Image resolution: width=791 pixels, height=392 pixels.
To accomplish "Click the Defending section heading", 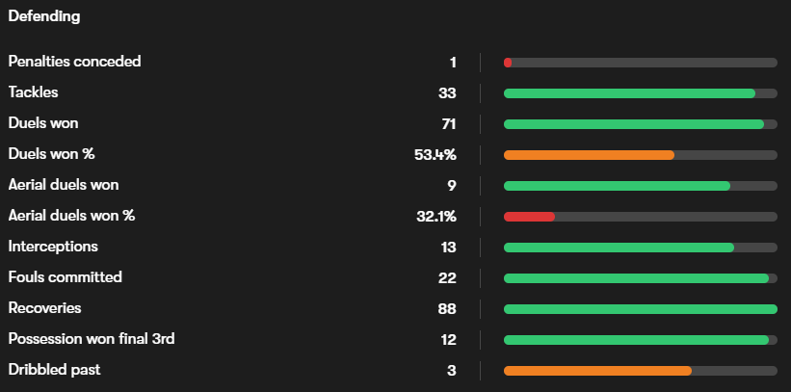I will [x=44, y=16].
